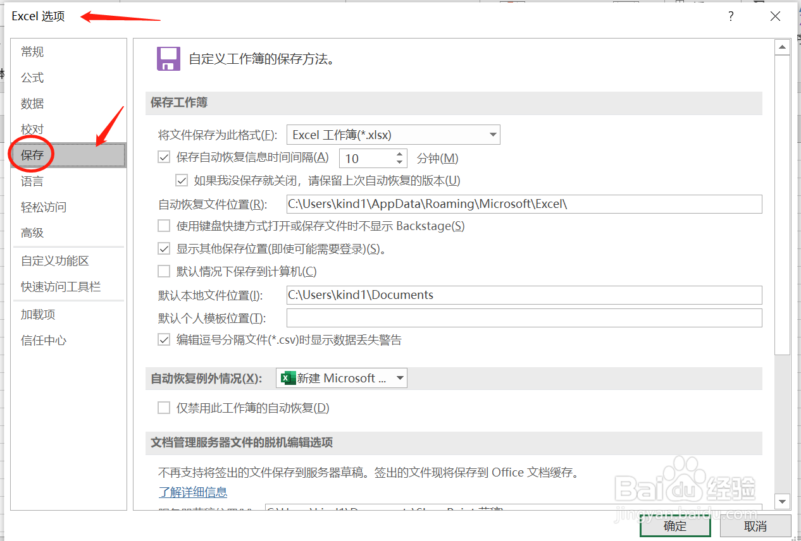Click the vertical scrollbar thumb
Screen dimensions: 801x541
tap(783, 205)
